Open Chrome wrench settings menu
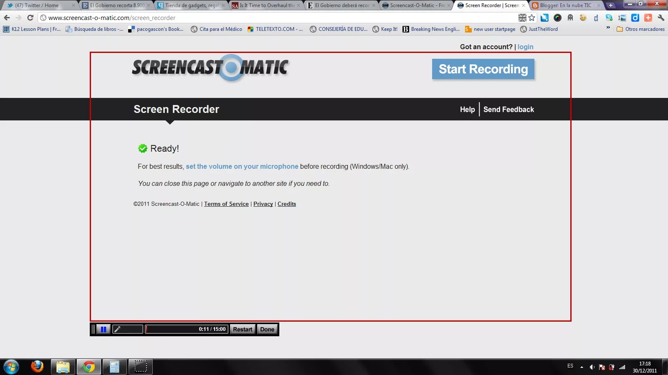 pos(661,17)
